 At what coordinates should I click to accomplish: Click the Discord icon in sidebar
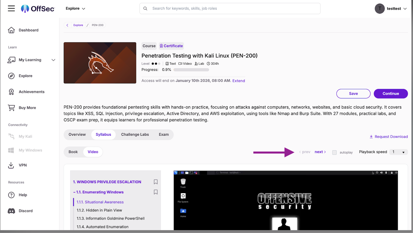(11, 211)
